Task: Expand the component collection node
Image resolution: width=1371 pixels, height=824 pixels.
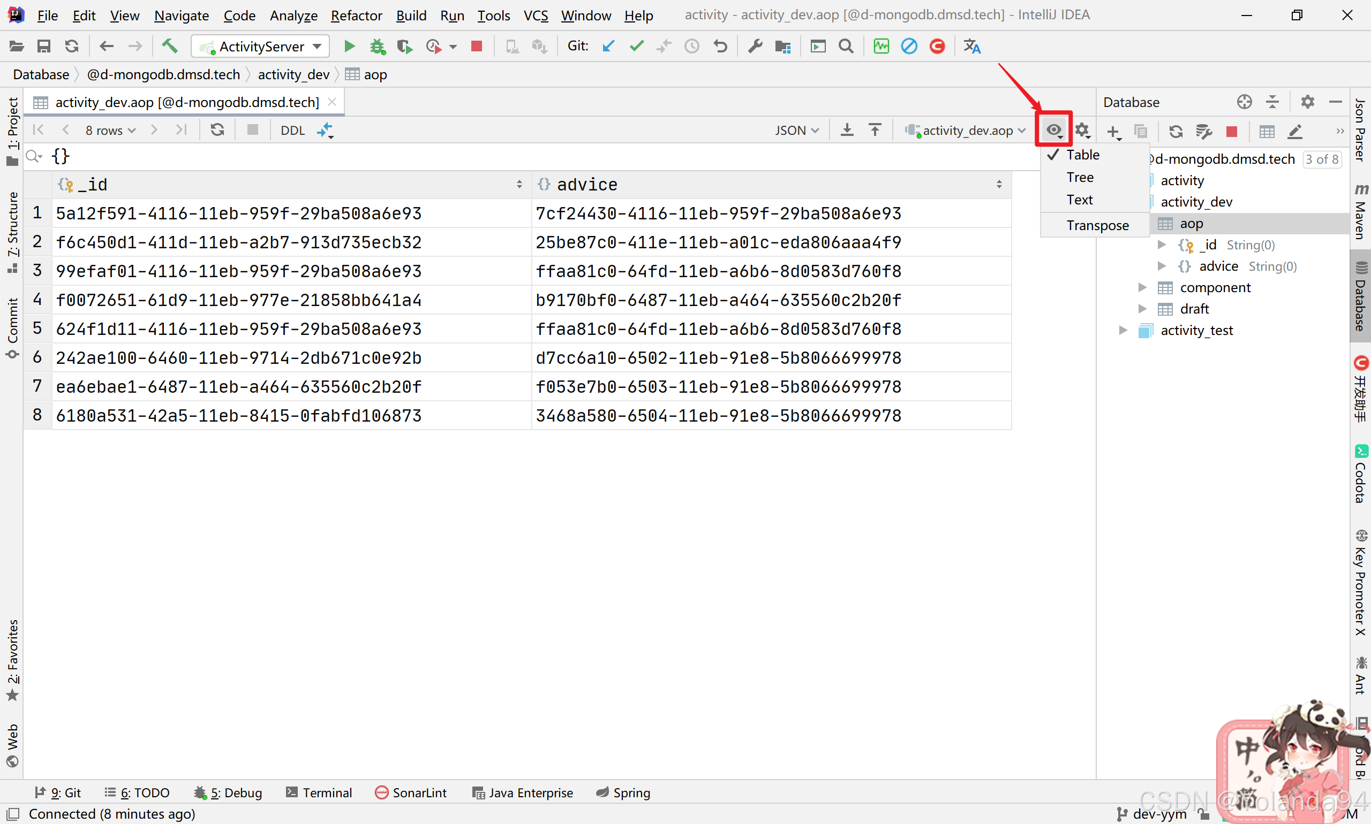Action: 1143,287
